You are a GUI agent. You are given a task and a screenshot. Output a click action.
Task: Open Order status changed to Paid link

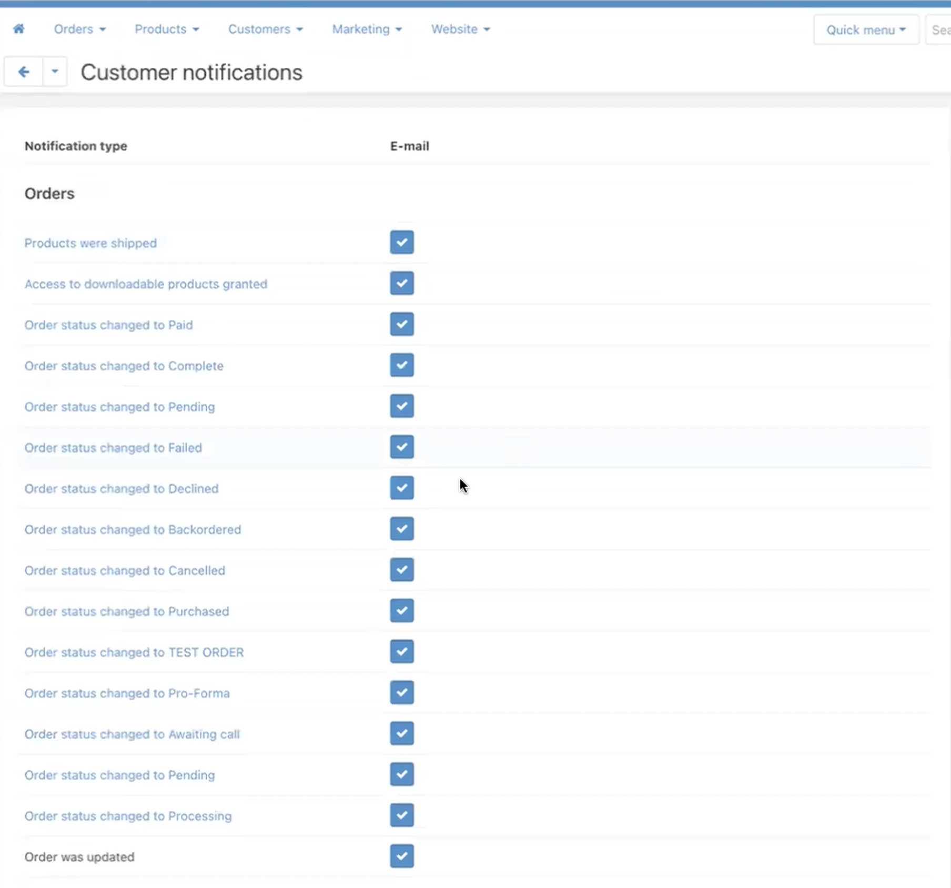[x=108, y=325]
